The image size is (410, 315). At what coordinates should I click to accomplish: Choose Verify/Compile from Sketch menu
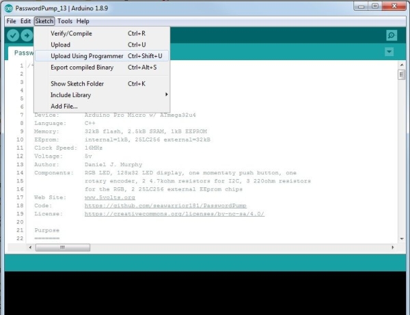coord(102,33)
